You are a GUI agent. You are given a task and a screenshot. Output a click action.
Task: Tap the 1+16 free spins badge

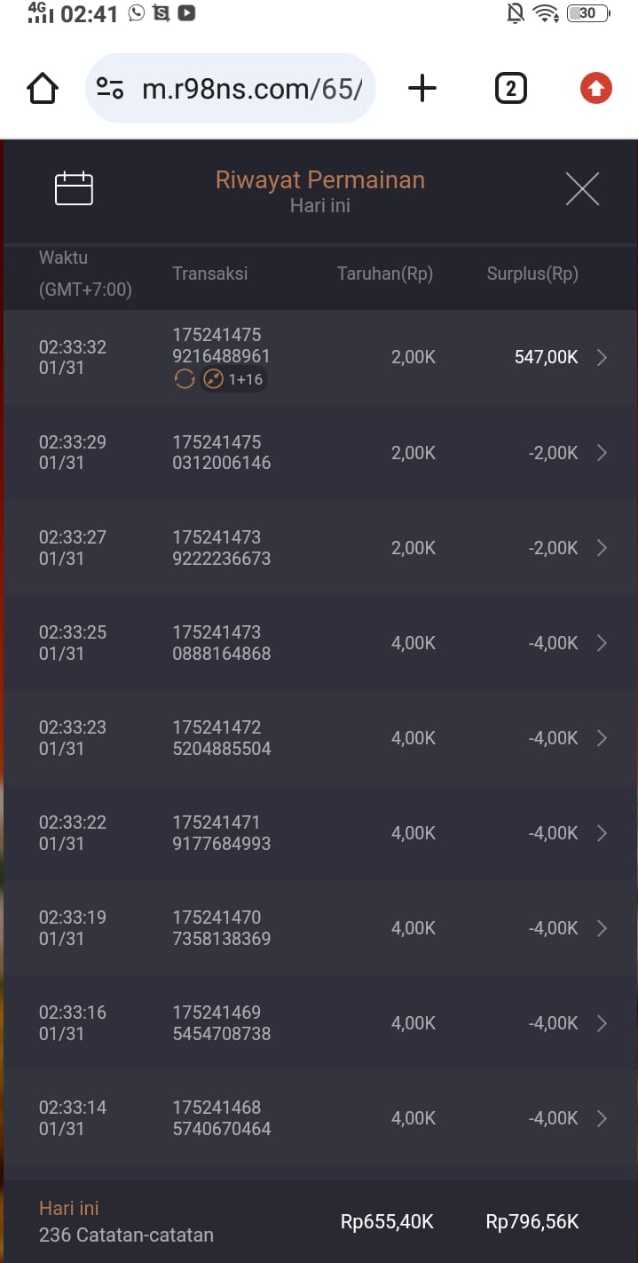tap(234, 379)
